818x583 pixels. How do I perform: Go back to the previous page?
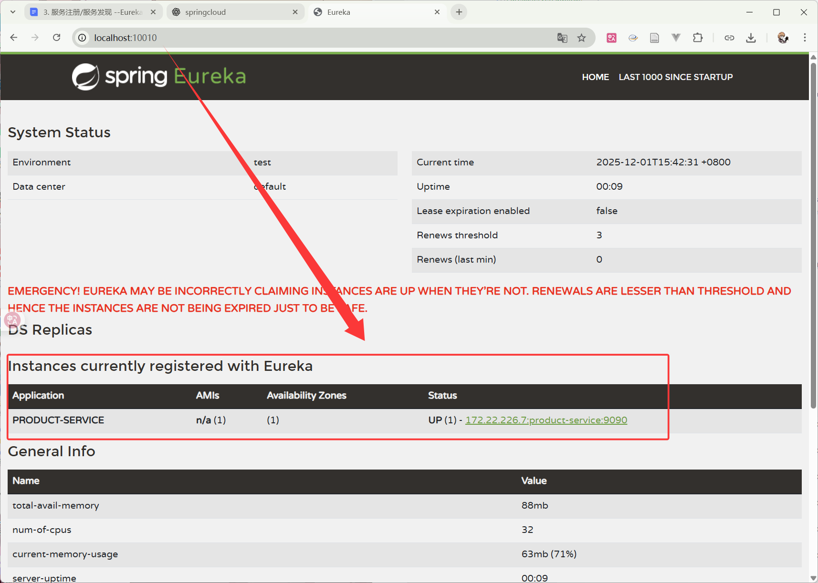(x=14, y=38)
